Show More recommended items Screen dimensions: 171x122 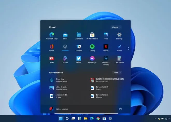(x=117, y=73)
